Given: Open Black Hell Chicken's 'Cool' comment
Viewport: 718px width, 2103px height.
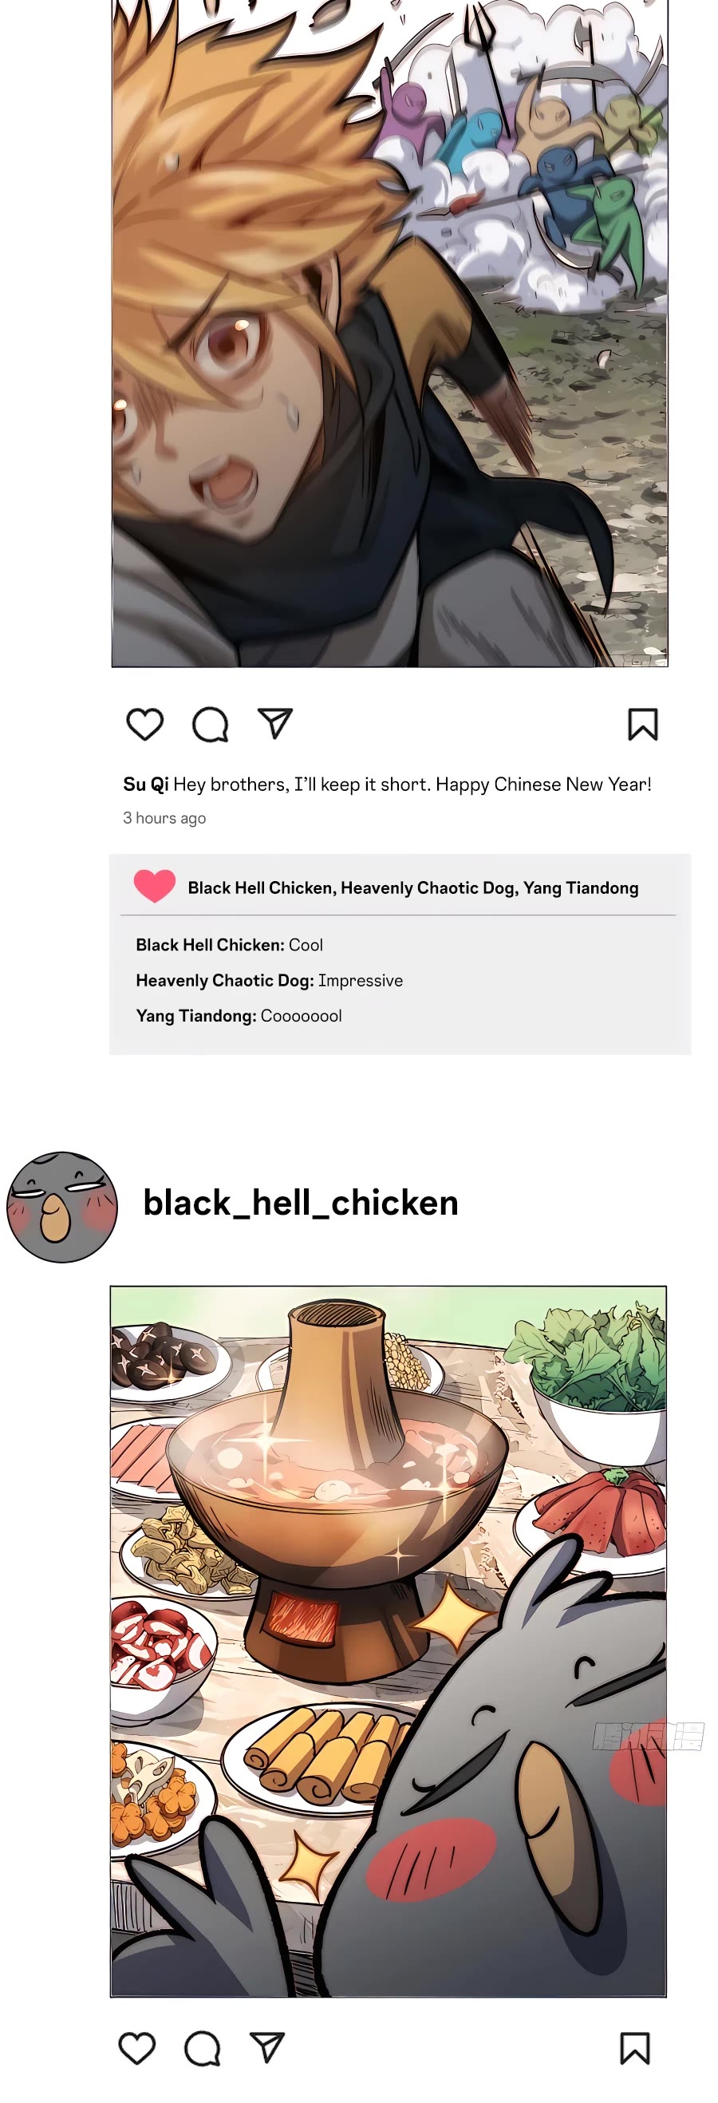Looking at the screenshot, I should tap(229, 944).
